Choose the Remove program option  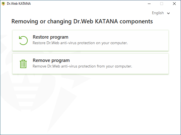tap(91, 64)
